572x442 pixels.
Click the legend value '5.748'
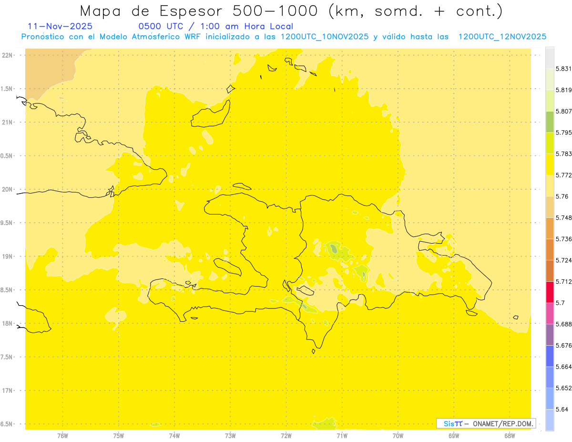click(563, 217)
